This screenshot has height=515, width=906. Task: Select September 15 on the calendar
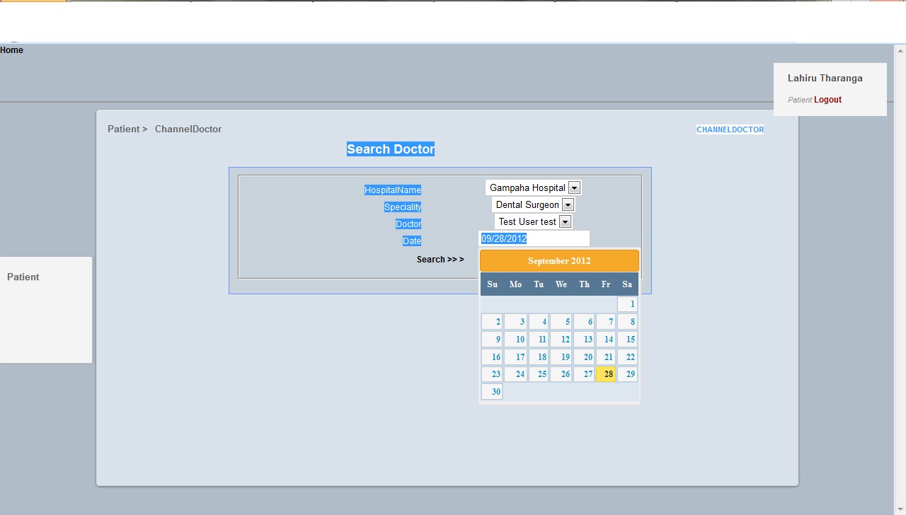[629, 339]
